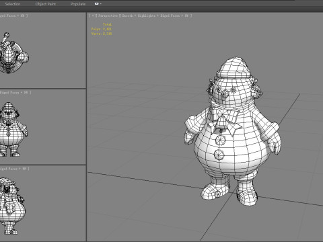Open the Perspective point-of-view viewport label menu
This screenshot has height=242, width=323.
108,15
